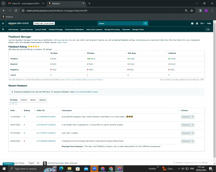216x172 pixels.
Task: Open the order ID from 11/30/2023
Action: point(46,117)
